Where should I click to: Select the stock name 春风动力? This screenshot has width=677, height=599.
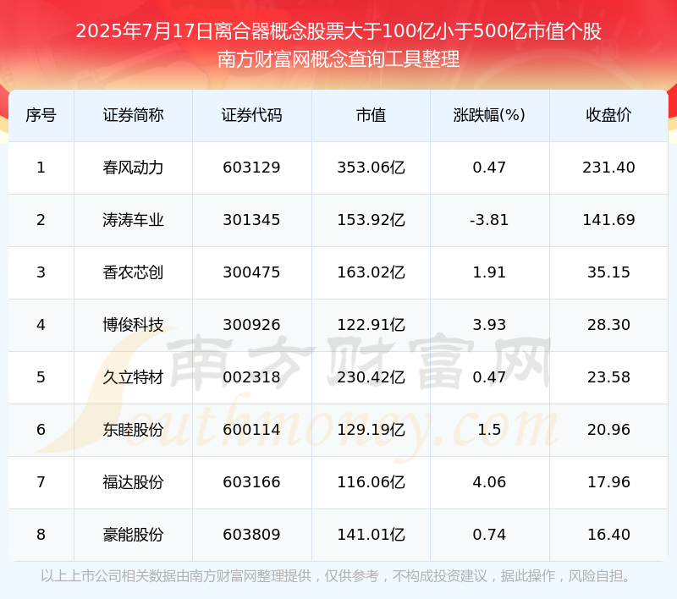pos(133,168)
